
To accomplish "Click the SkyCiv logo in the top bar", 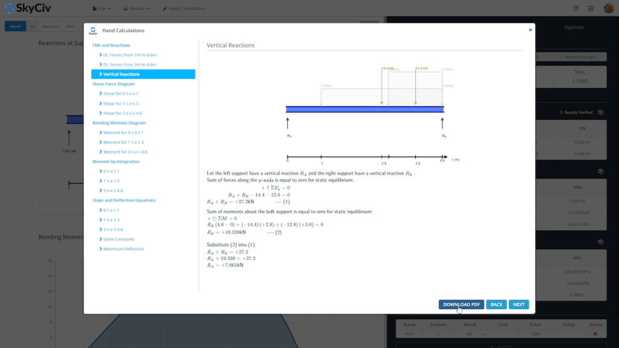I will pyautogui.click(x=25, y=8).
